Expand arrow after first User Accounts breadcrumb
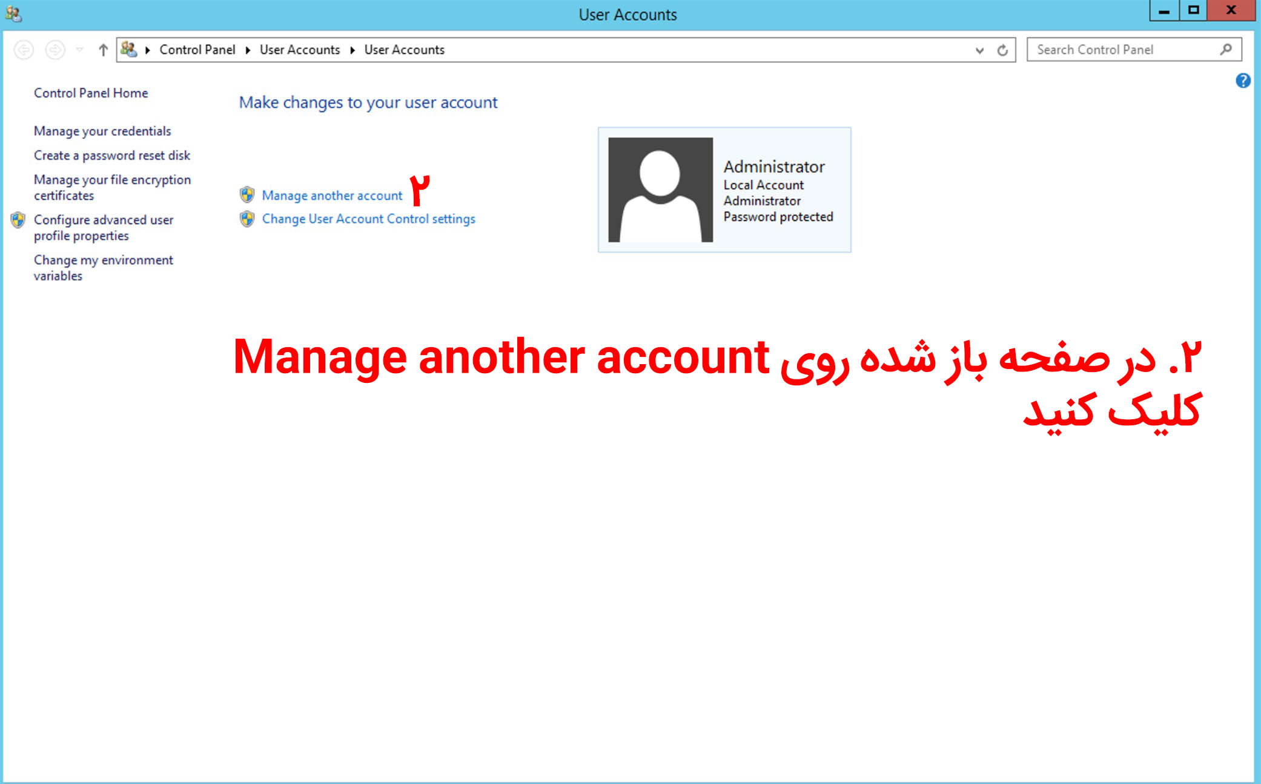 click(352, 50)
